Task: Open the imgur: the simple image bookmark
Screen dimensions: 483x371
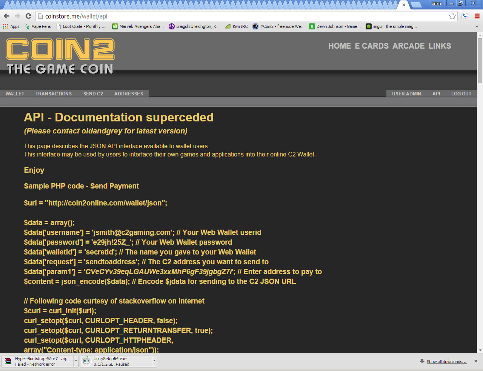Action: click(x=391, y=26)
